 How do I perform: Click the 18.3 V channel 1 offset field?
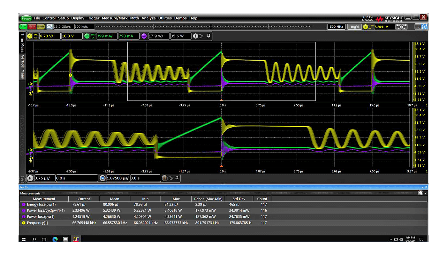pos(72,36)
